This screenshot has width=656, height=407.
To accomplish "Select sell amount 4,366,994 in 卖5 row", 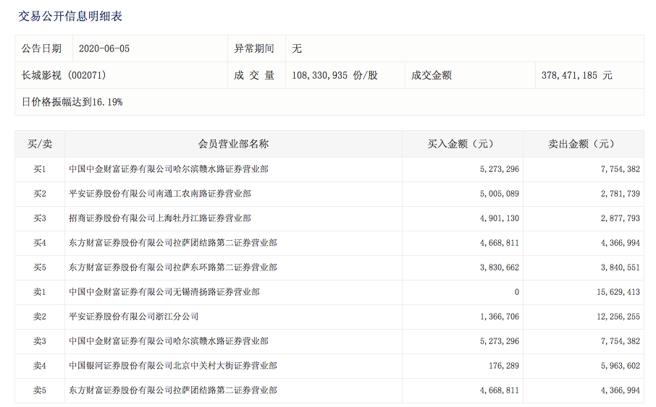I will point(621,390).
